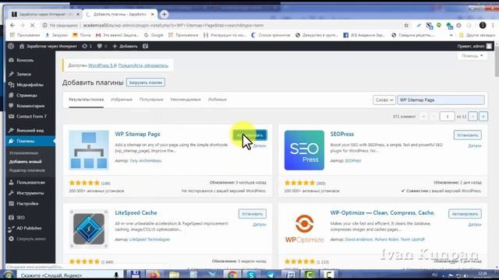This screenshot has height=280, width=499.
Task: Switch to Любимые tab
Action: 218,100
